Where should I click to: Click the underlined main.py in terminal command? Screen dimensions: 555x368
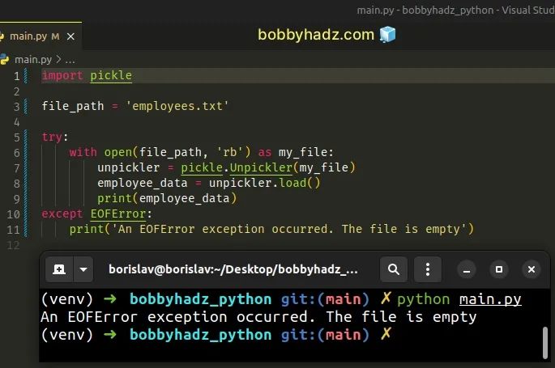(490, 299)
